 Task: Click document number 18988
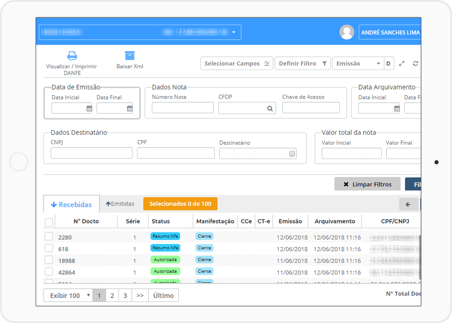[x=67, y=261]
